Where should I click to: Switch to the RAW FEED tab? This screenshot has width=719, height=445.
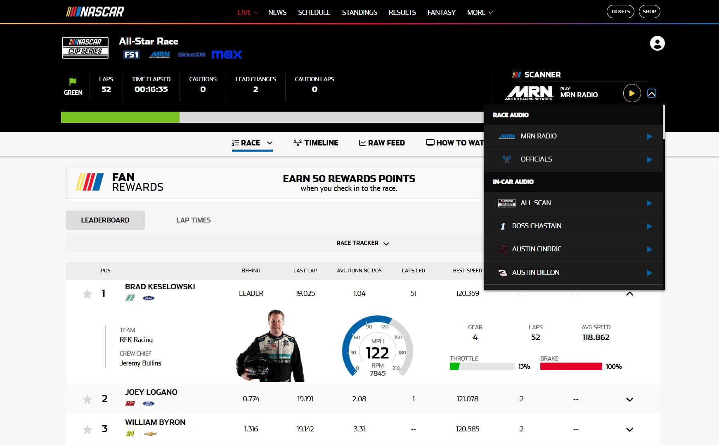[382, 143]
